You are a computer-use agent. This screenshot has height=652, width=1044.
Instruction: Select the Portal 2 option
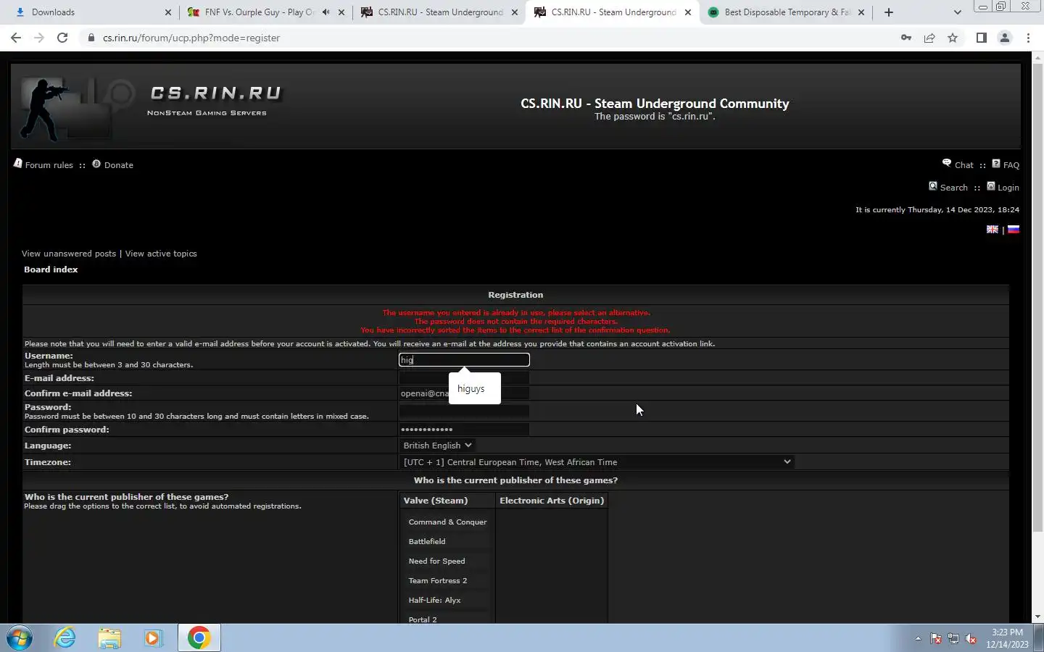click(447, 619)
